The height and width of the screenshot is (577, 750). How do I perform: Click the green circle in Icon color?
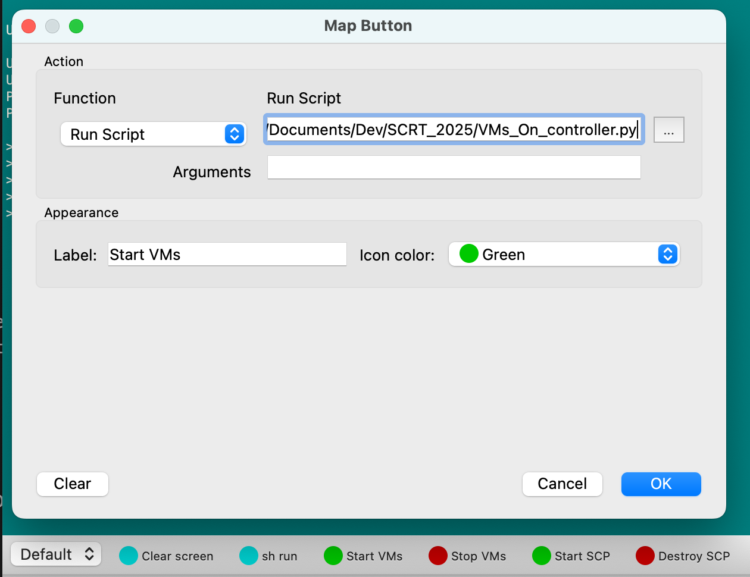coord(469,254)
